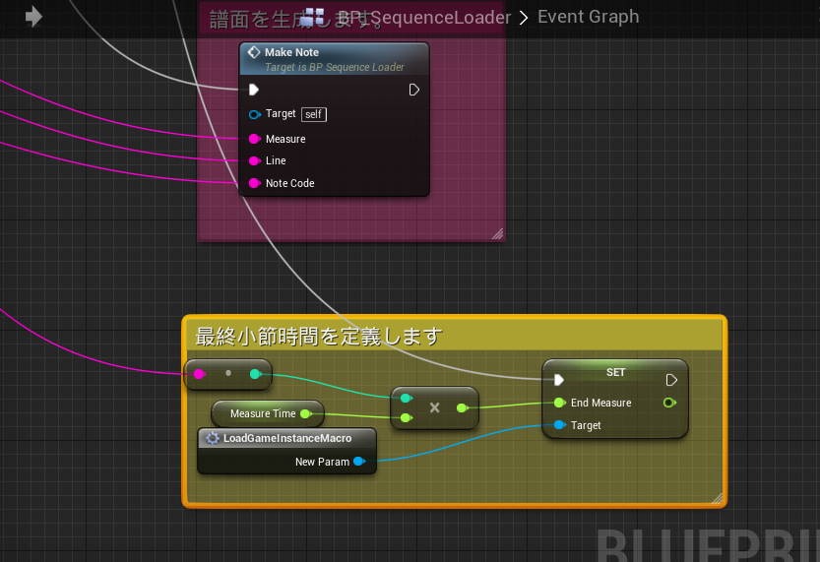
Task: Select the yellow comment header 最終小節時間を定義します
Action: coord(319,337)
